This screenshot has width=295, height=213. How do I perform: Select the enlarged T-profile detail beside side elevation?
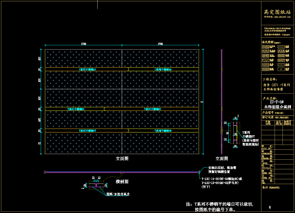pos(235,133)
